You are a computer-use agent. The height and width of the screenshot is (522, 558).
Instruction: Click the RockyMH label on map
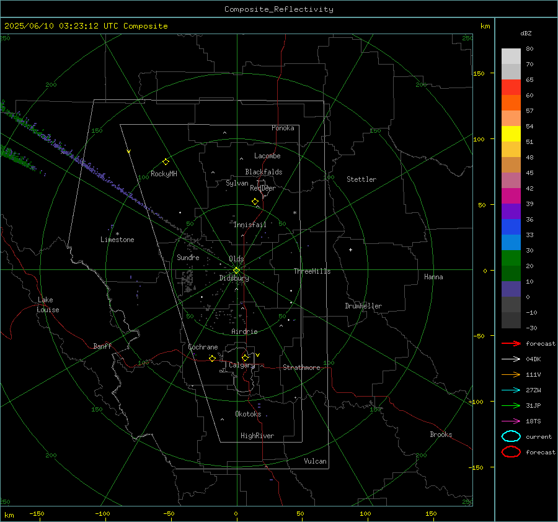tap(164, 174)
